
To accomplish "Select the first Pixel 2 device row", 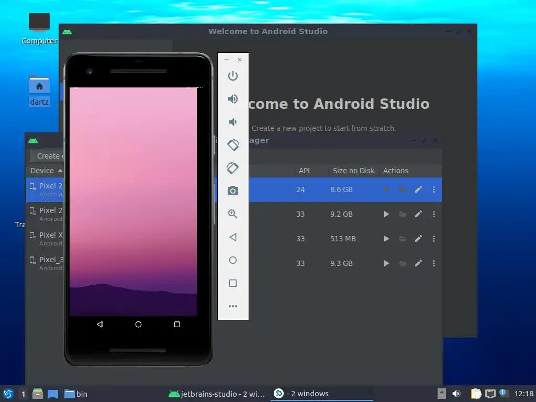I will point(234,189).
